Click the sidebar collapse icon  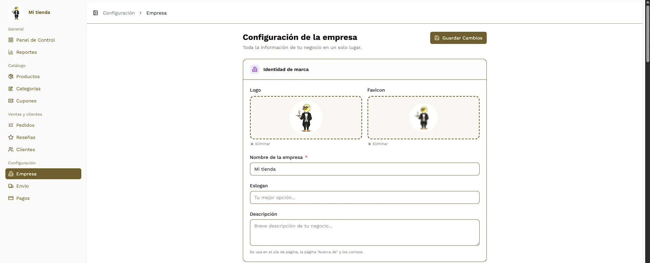(96, 13)
